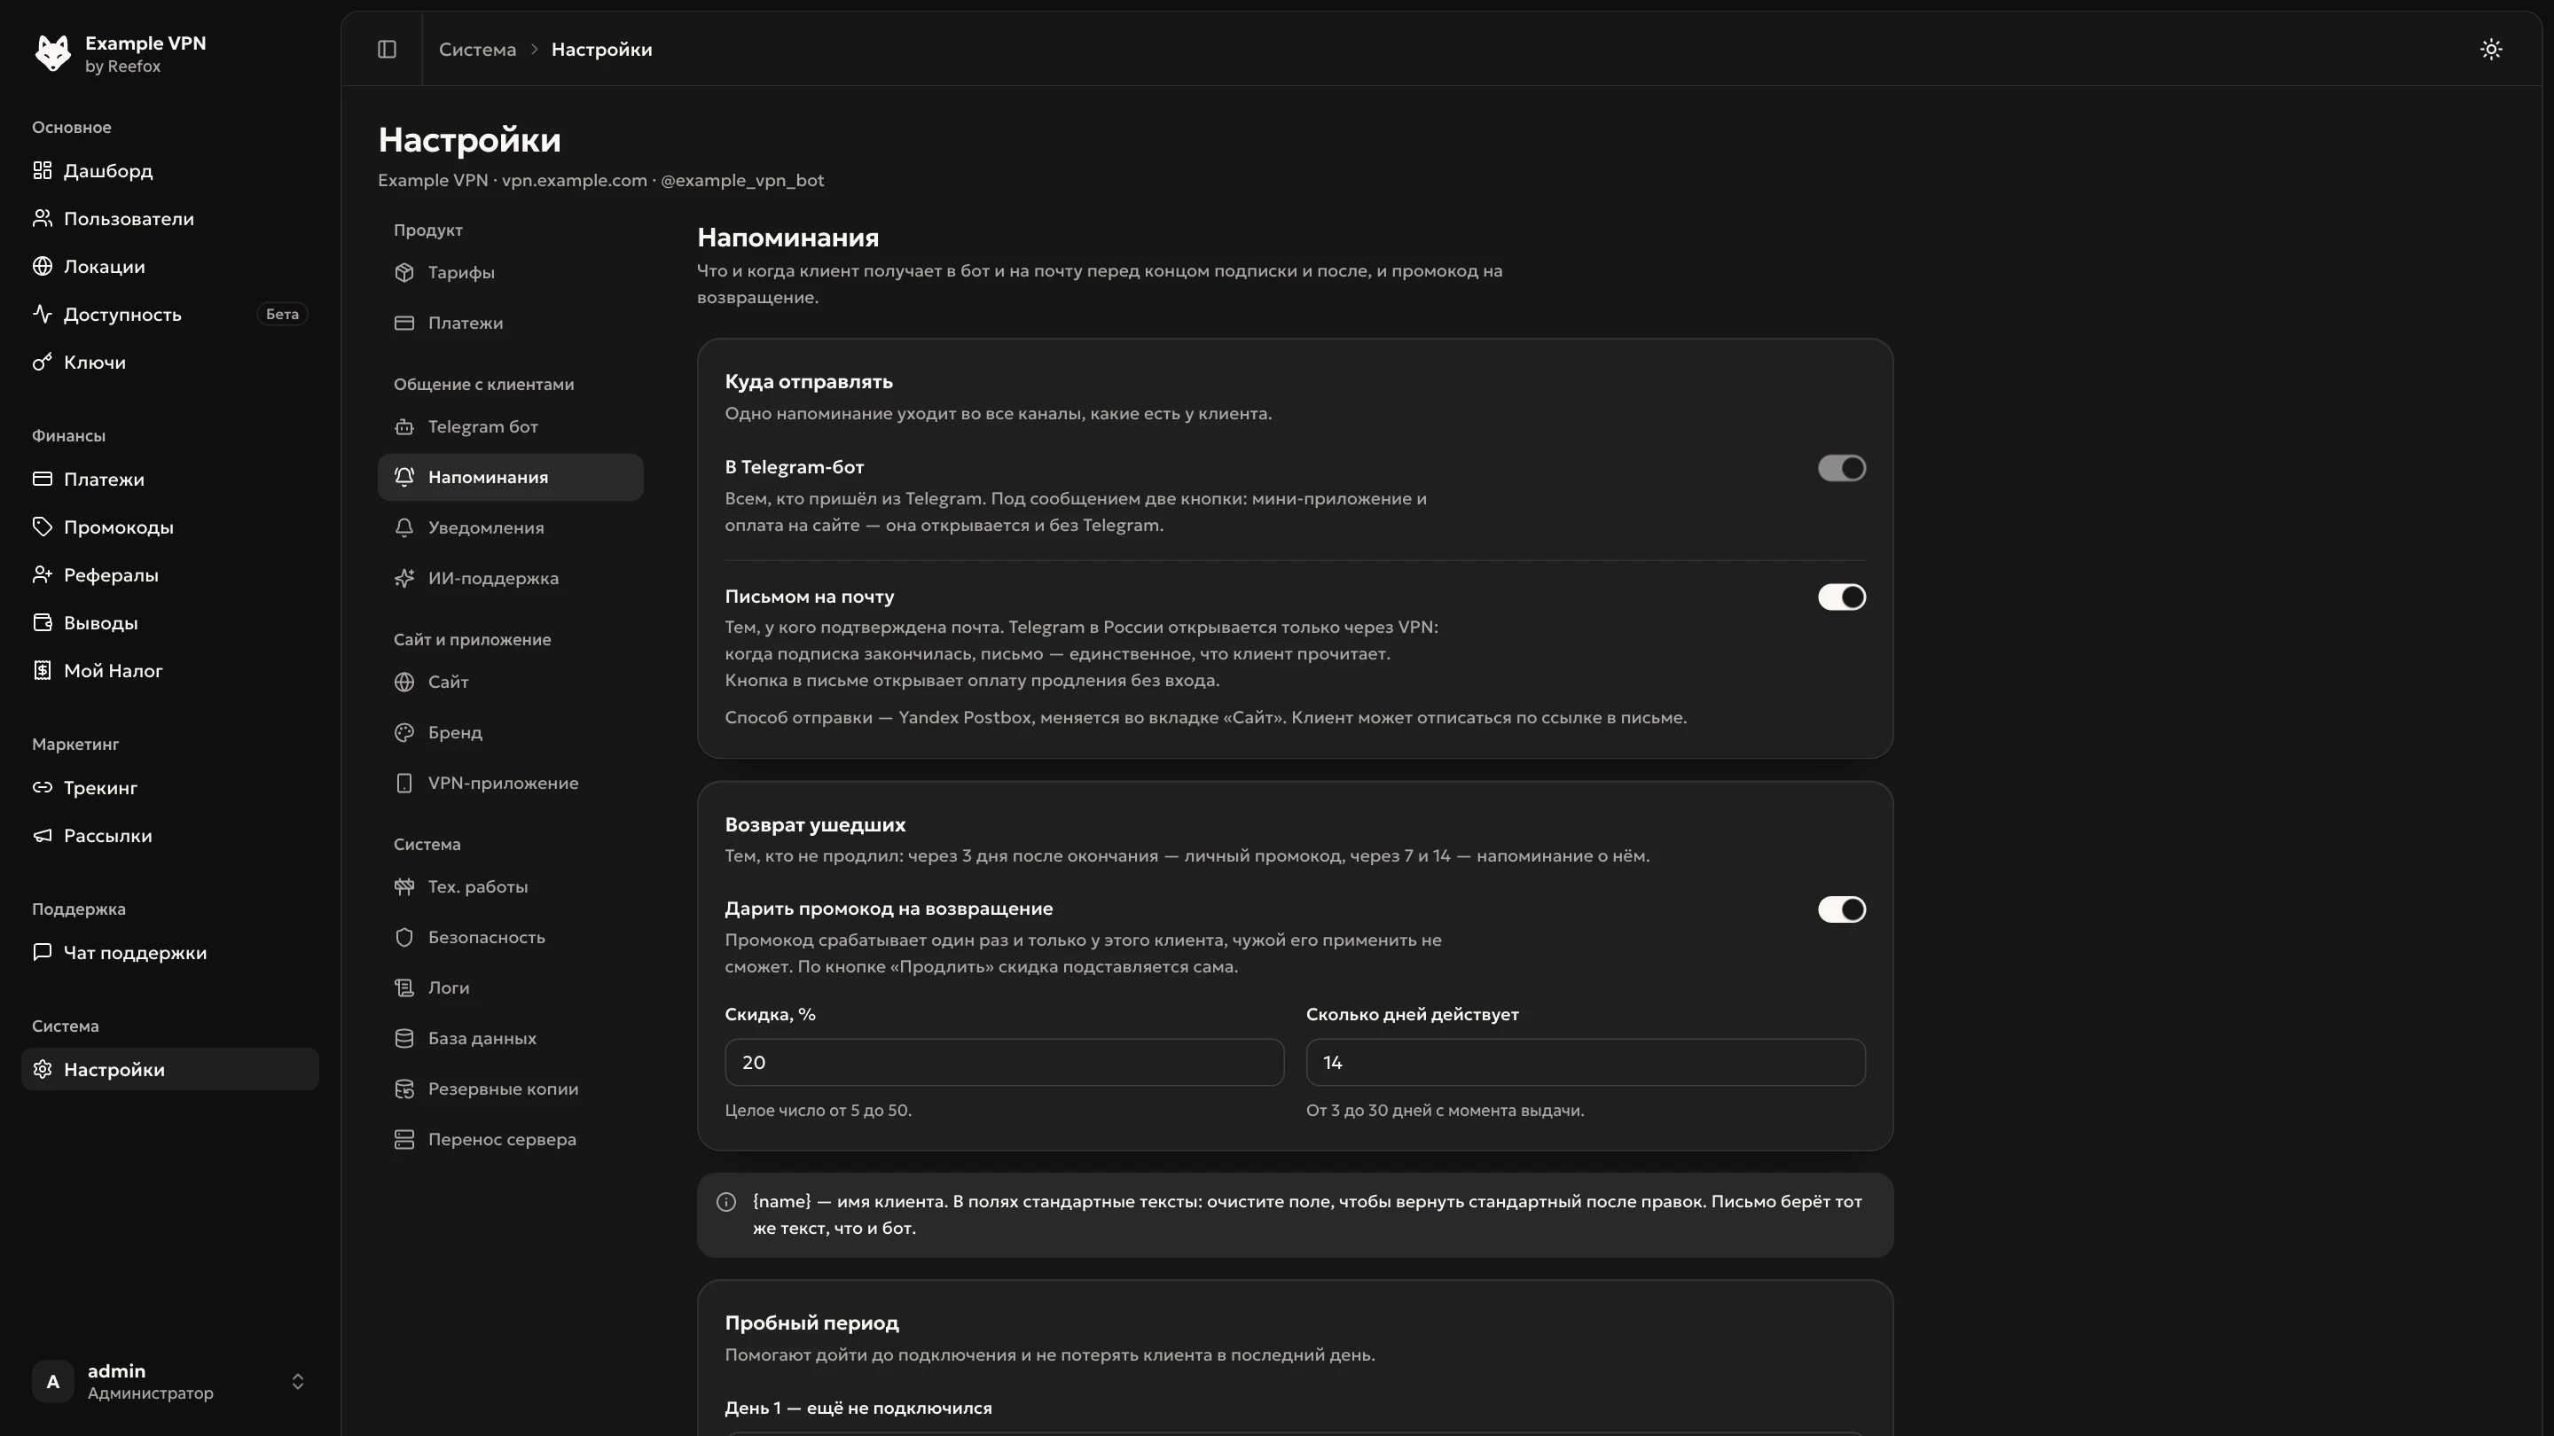Open Локации via its globe icon
Viewport: 2554px width, 1436px height.
point(42,266)
